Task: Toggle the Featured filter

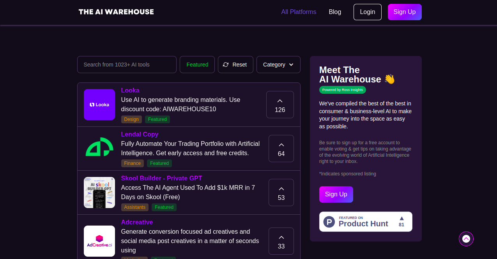Action: point(197,65)
